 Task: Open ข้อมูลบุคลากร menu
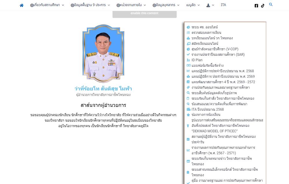[x=164, y=5]
